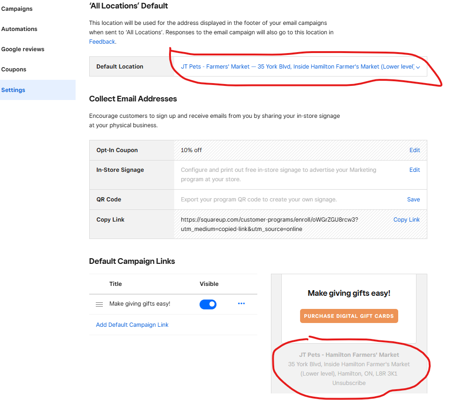Select the JT Pets Farmers' Market location text
This screenshot has width=463, height=400.
coord(297,67)
